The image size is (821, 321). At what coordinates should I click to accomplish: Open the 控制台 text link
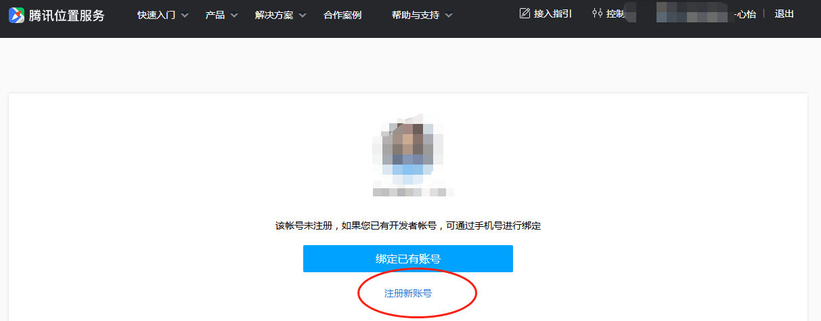pos(615,14)
